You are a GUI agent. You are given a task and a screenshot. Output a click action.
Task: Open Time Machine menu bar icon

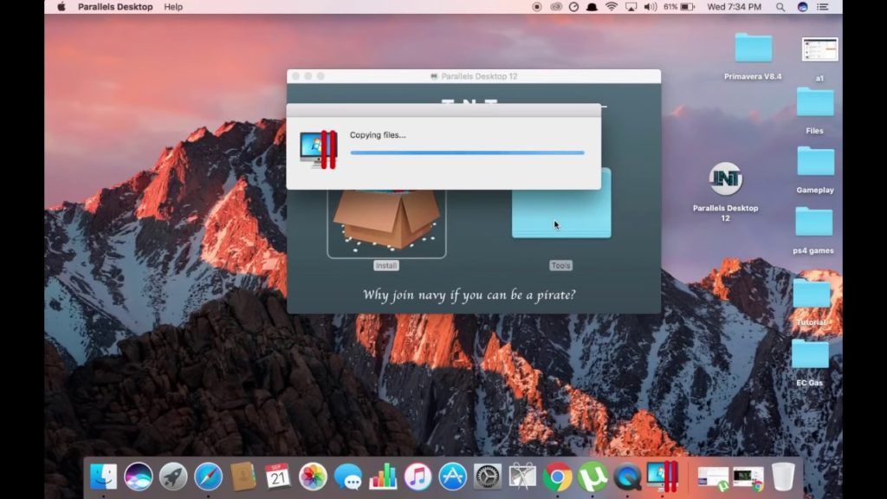coord(573,7)
